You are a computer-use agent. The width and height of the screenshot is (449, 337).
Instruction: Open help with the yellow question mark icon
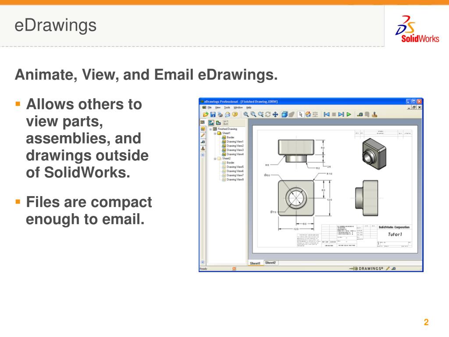tap(235, 115)
